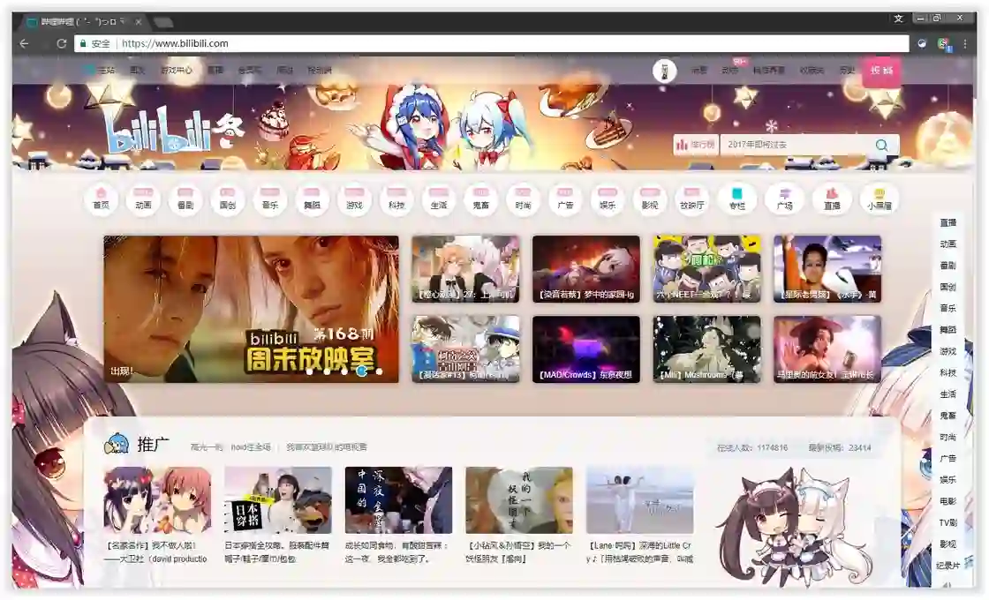The image size is (989, 600).
Task: Open the 我不做人啦 promoted video link
Action: coord(157,551)
